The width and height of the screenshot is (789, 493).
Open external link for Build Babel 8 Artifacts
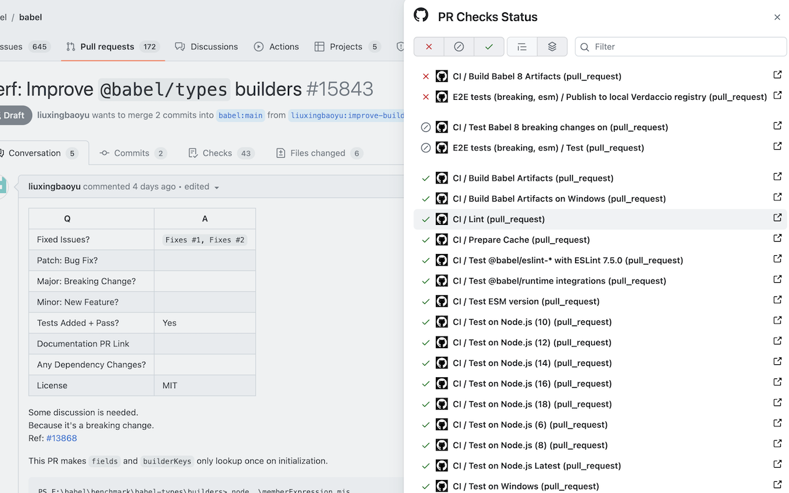point(777,75)
